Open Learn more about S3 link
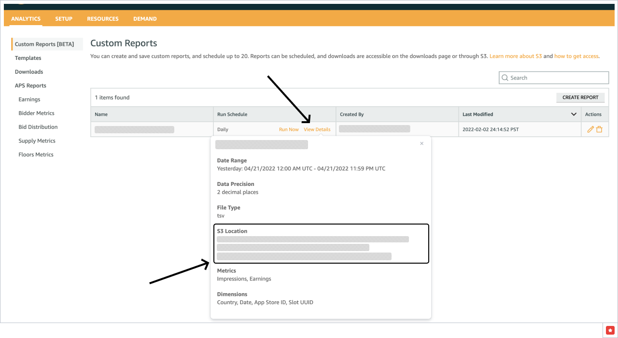 (x=515, y=56)
